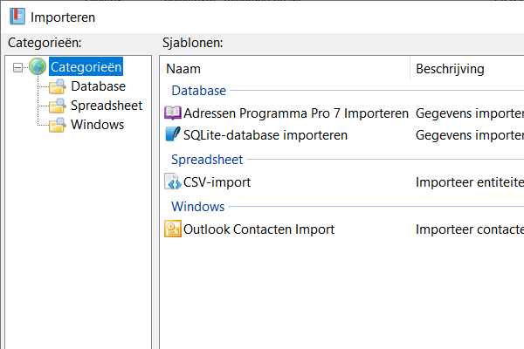The height and width of the screenshot is (349, 524).
Task: Select the Categorieën root node
Action: [x=86, y=67]
